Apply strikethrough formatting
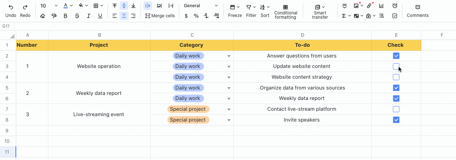The width and height of the screenshot is (456, 160). click(77, 16)
